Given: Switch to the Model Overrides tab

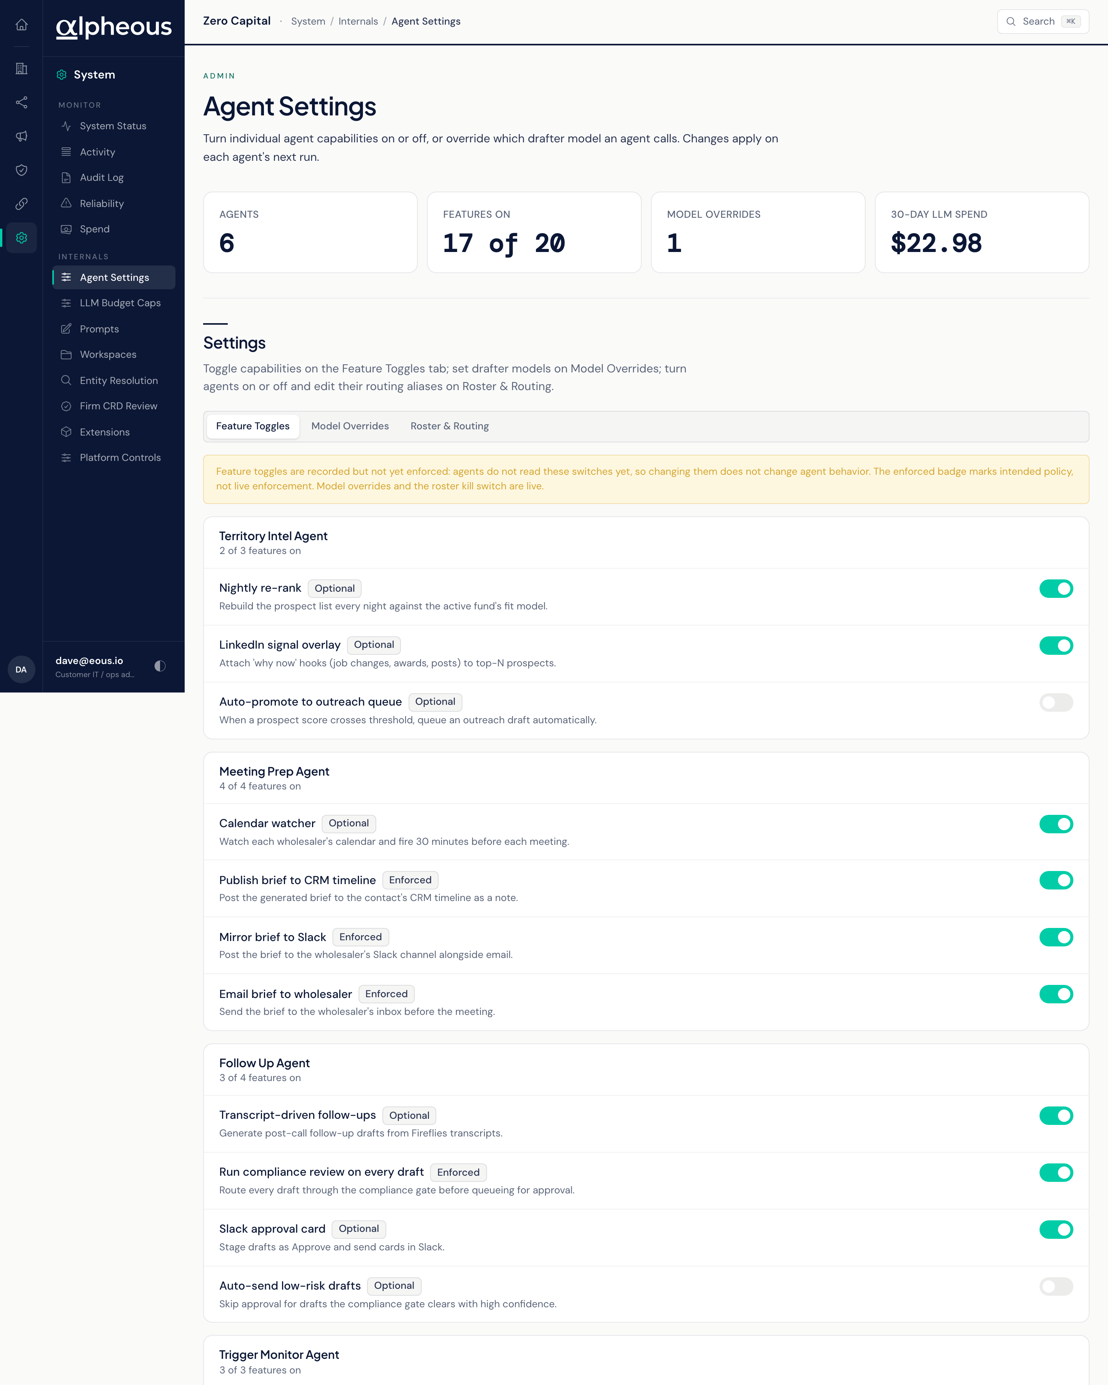Looking at the screenshot, I should pyautogui.click(x=350, y=426).
